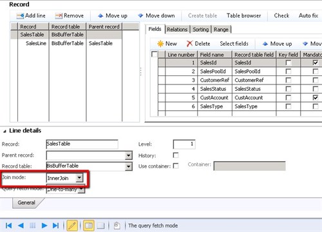Open the Join mode dropdown
The height and width of the screenshot is (232, 322).
pos(79,178)
